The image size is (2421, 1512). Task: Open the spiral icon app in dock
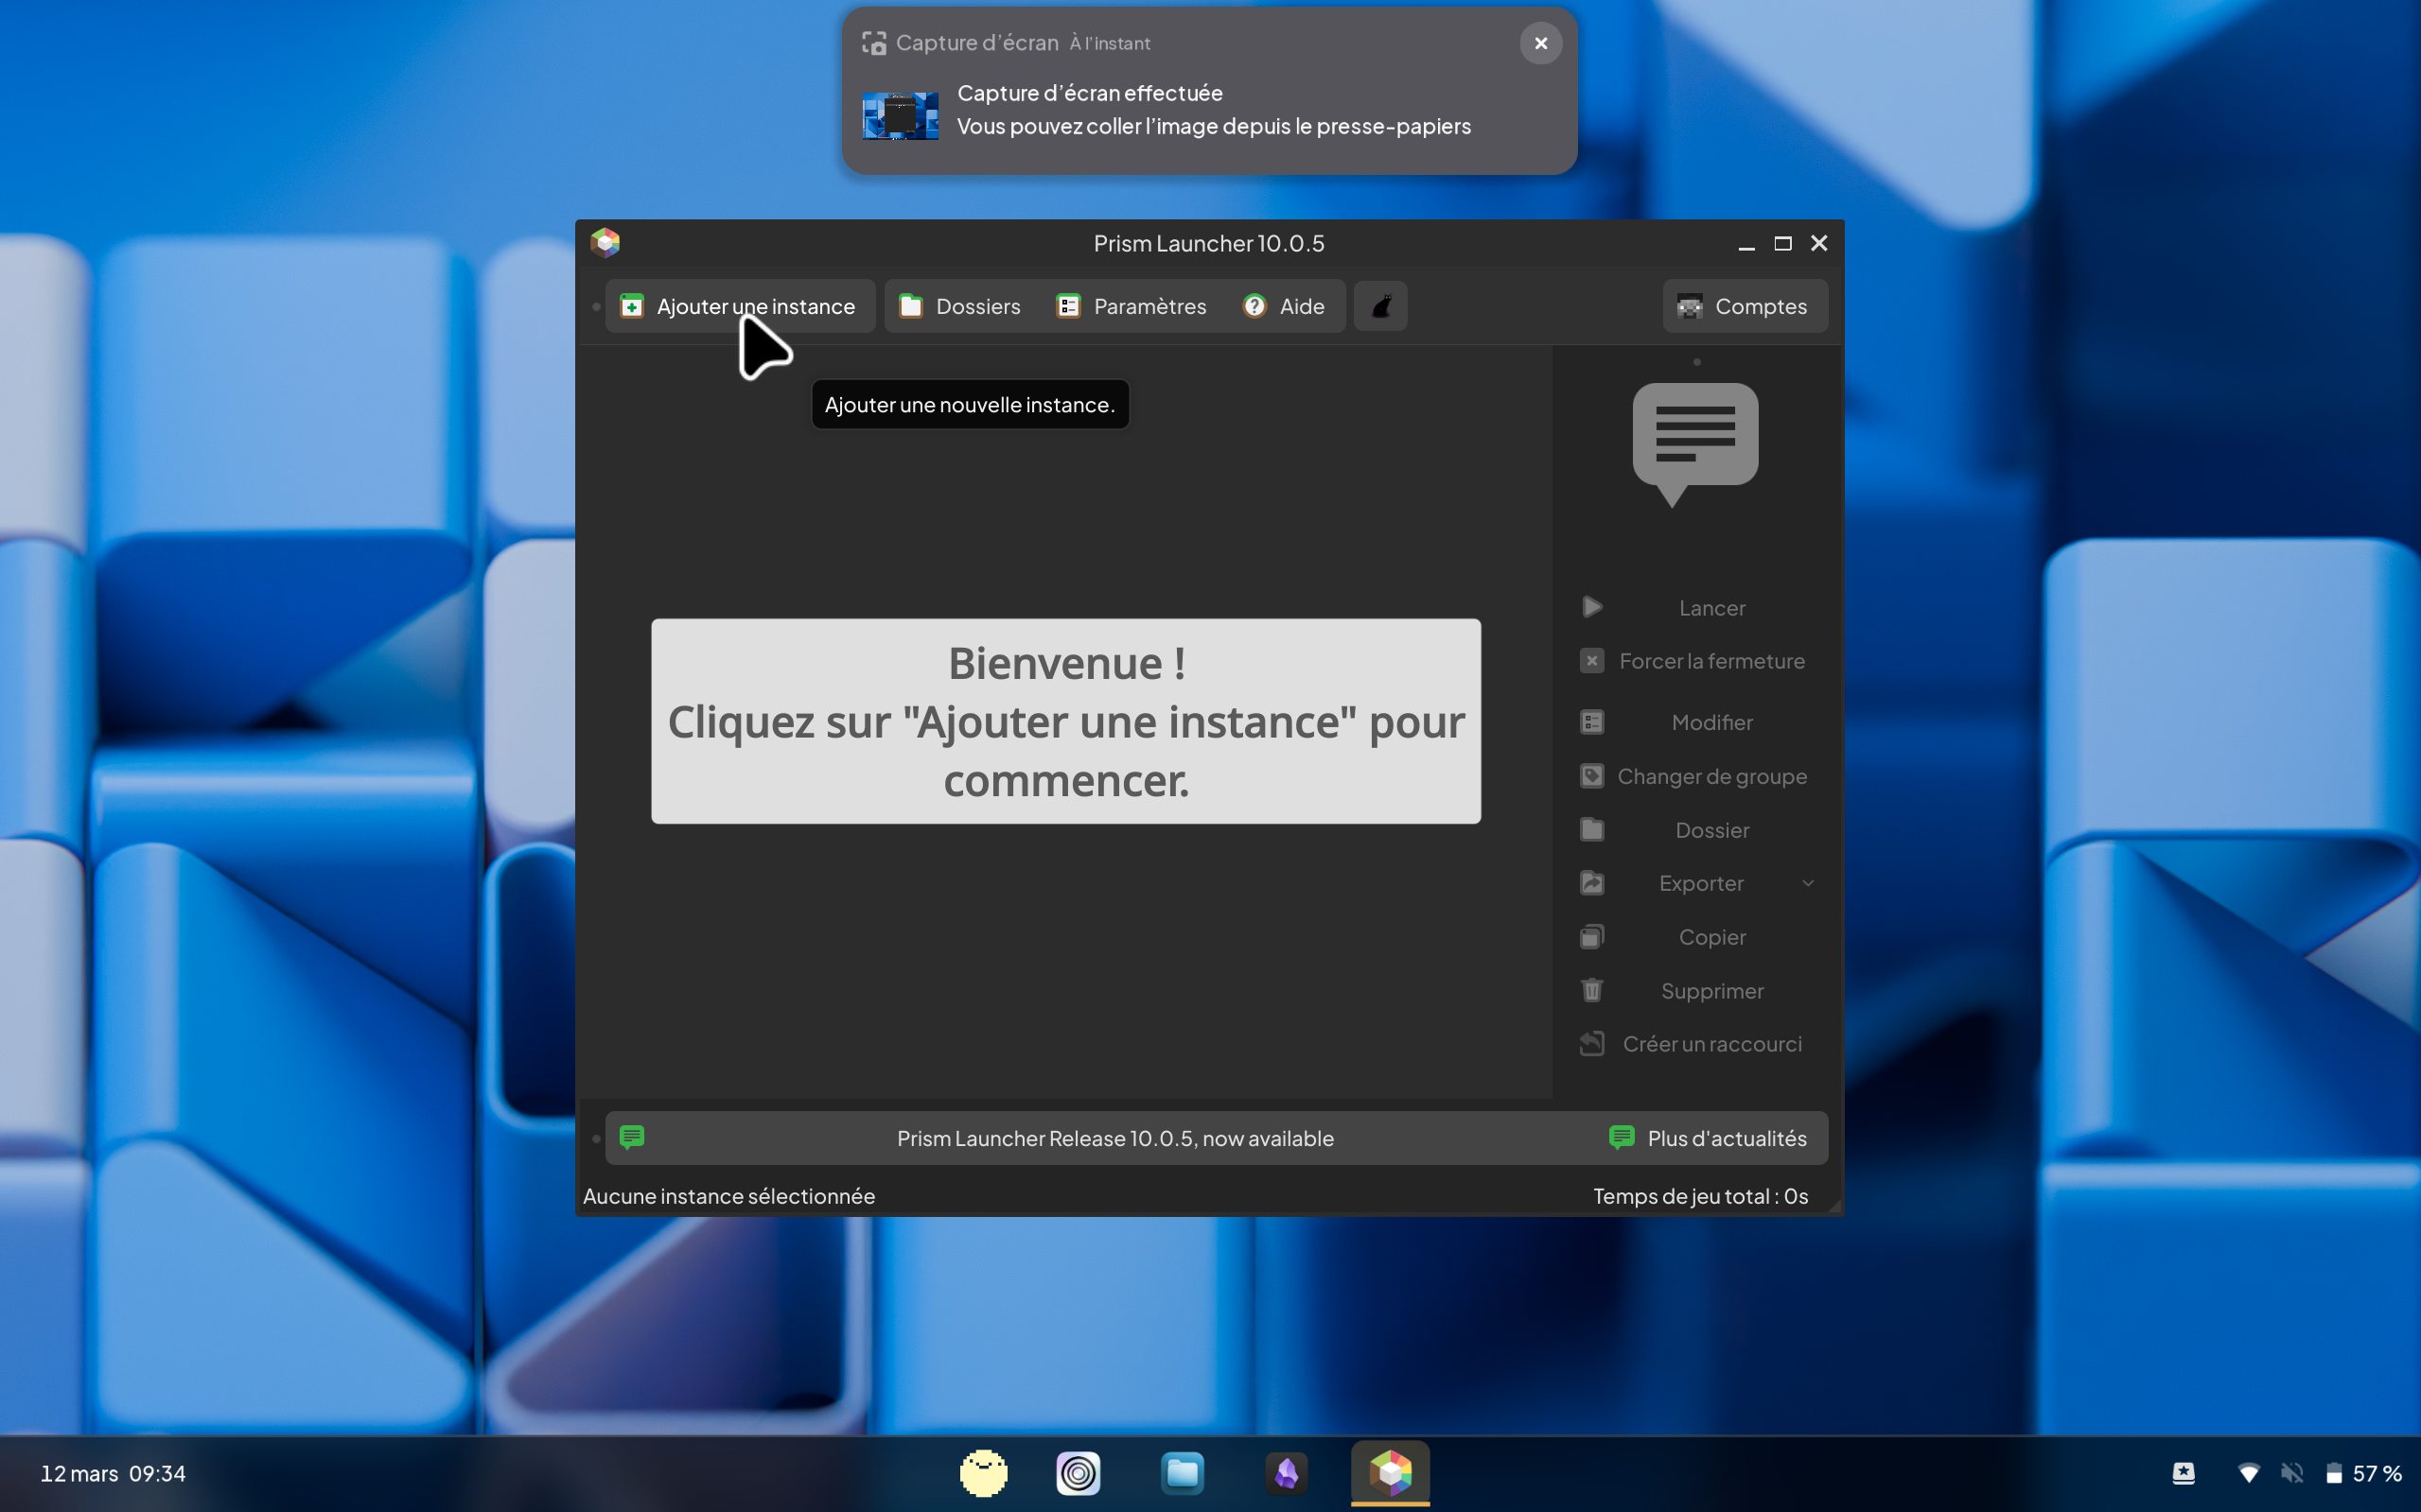coord(1078,1473)
